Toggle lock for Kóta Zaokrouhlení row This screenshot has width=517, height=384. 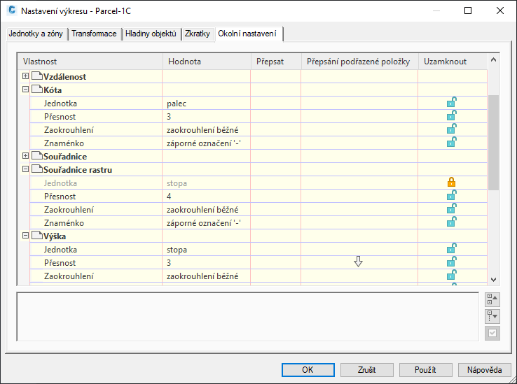click(451, 129)
